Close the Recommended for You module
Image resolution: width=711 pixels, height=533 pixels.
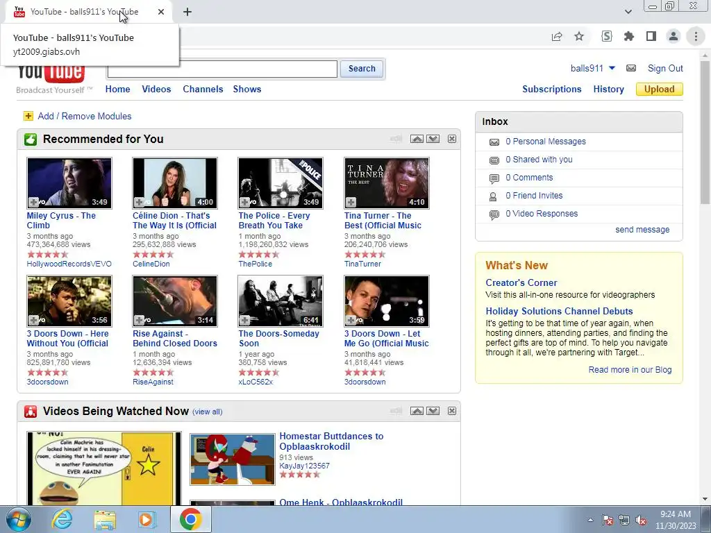coord(452,139)
